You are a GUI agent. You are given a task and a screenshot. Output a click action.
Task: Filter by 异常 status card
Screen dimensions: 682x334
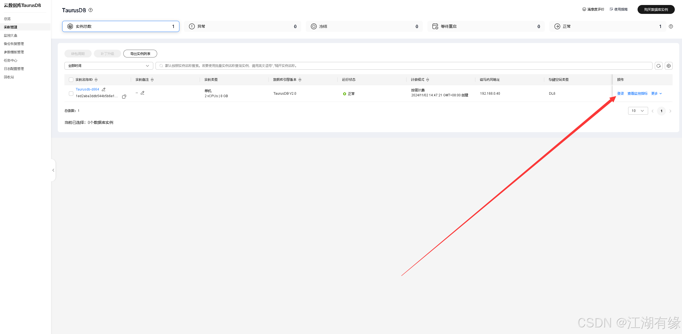(x=242, y=26)
